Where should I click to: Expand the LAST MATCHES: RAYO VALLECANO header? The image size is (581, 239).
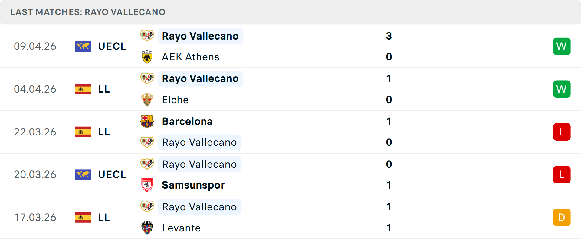click(88, 12)
